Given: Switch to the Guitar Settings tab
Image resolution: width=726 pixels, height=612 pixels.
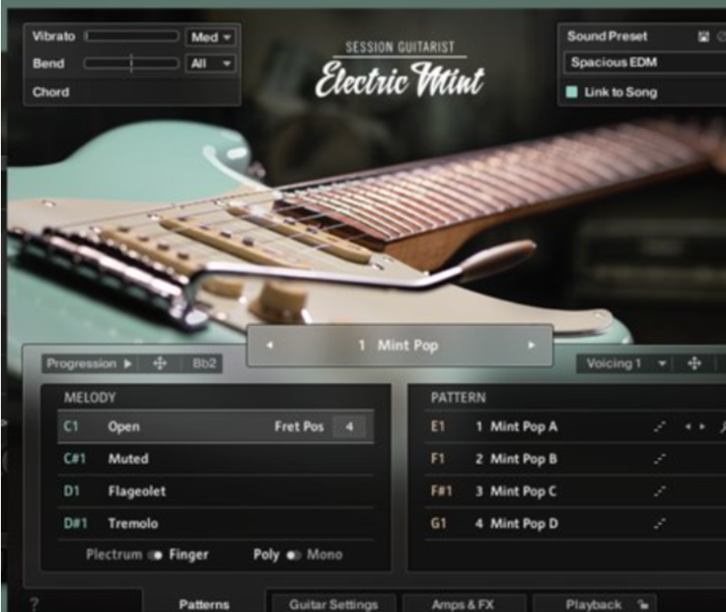Looking at the screenshot, I should pos(333,604).
